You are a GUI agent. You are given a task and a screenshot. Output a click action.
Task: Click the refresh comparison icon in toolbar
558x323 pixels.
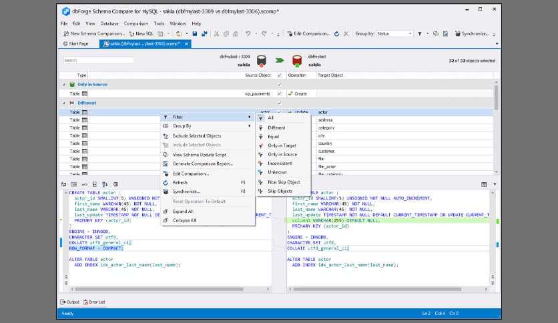(x=336, y=34)
